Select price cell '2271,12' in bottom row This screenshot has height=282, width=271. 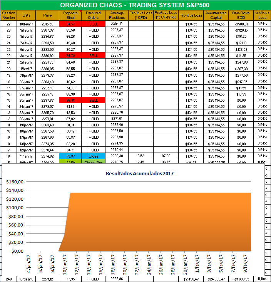click(47, 279)
